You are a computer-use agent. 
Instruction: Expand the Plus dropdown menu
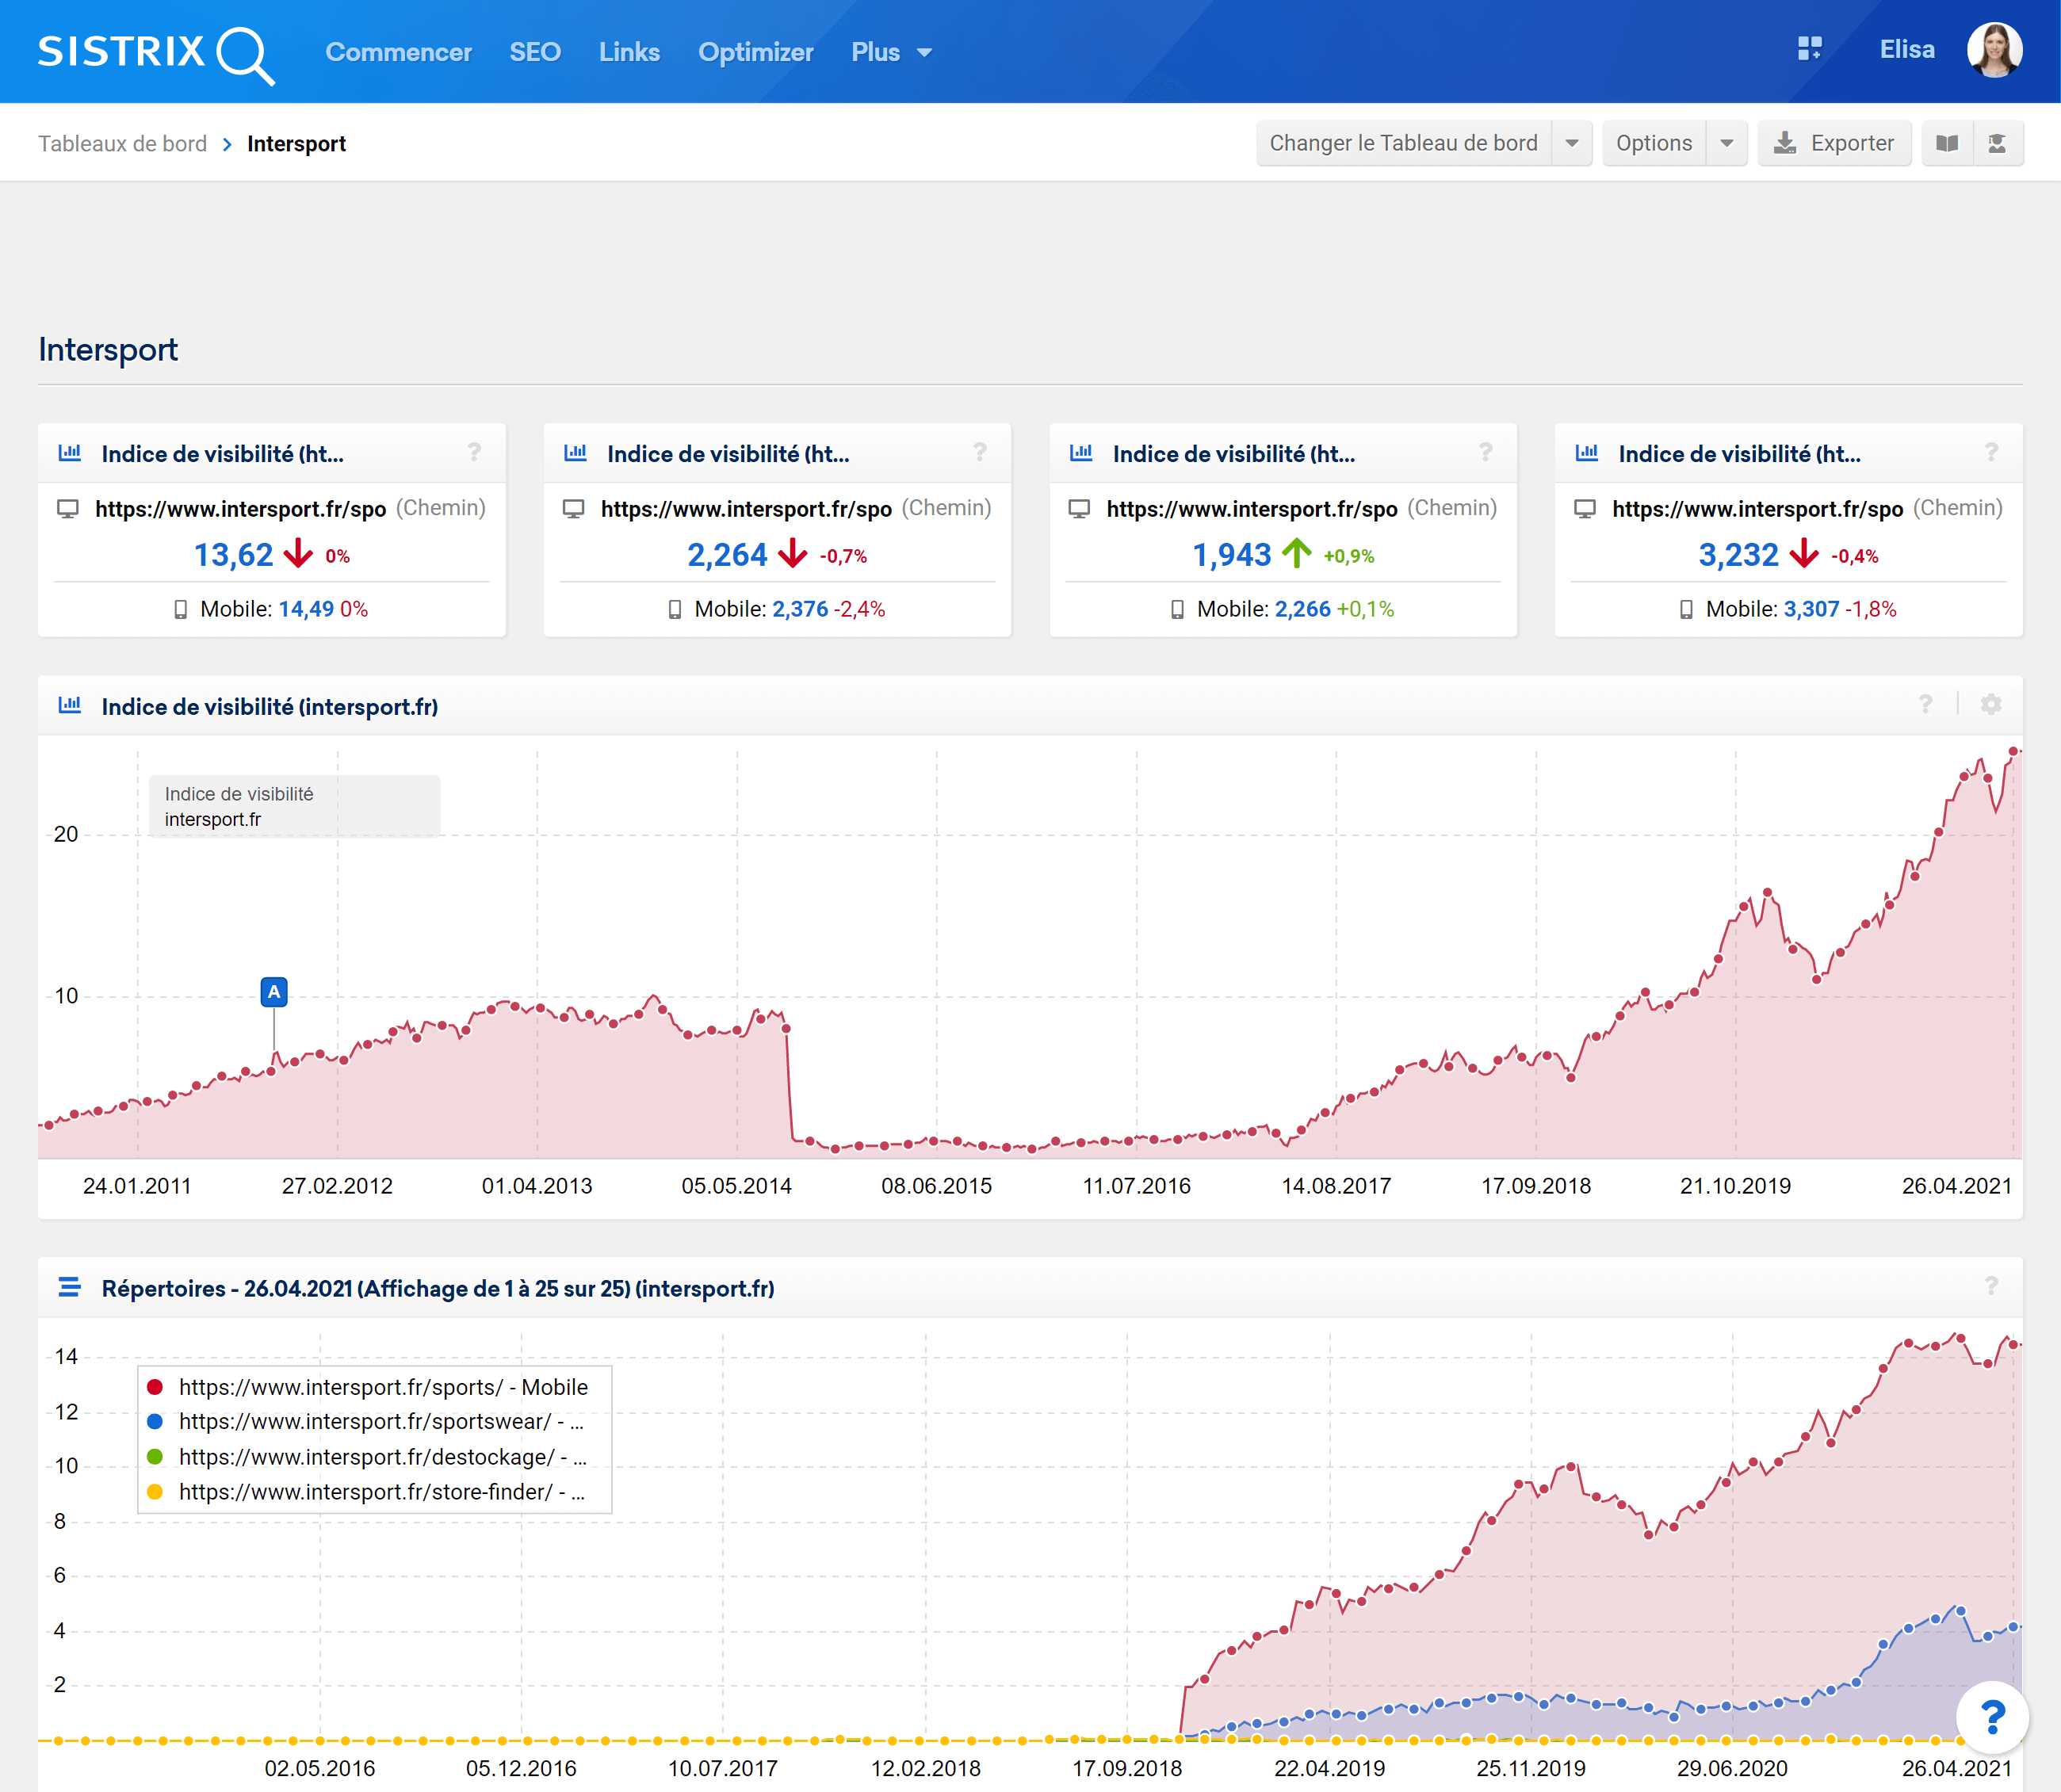(891, 52)
